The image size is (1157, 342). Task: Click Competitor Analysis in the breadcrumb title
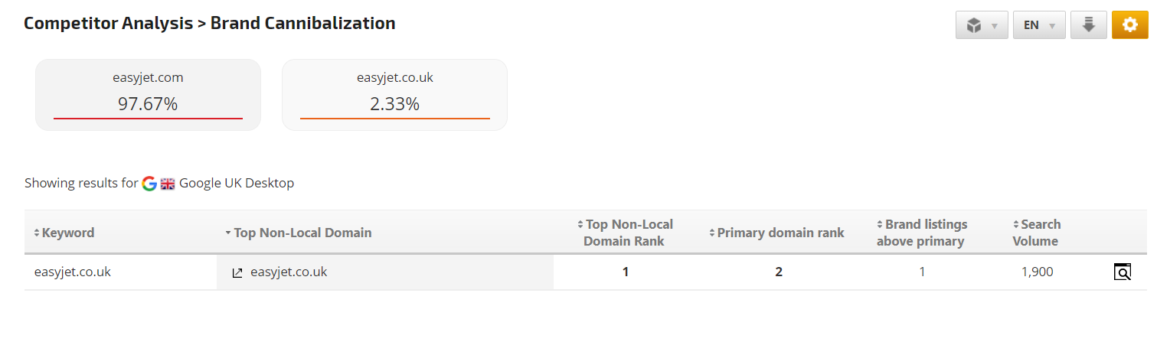[108, 23]
